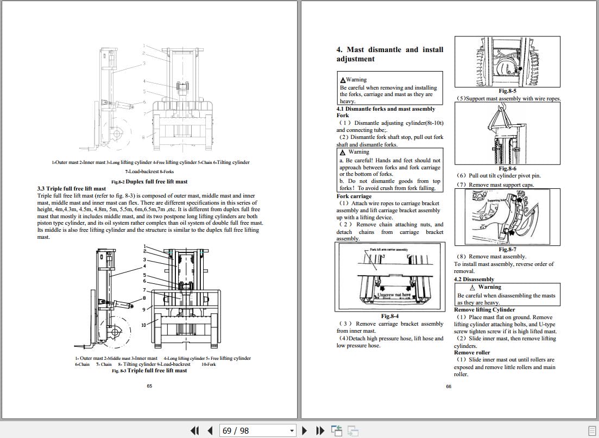Click the 'Fig.8-4' caption
Viewport: 599px width, 438px height.
click(x=390, y=316)
